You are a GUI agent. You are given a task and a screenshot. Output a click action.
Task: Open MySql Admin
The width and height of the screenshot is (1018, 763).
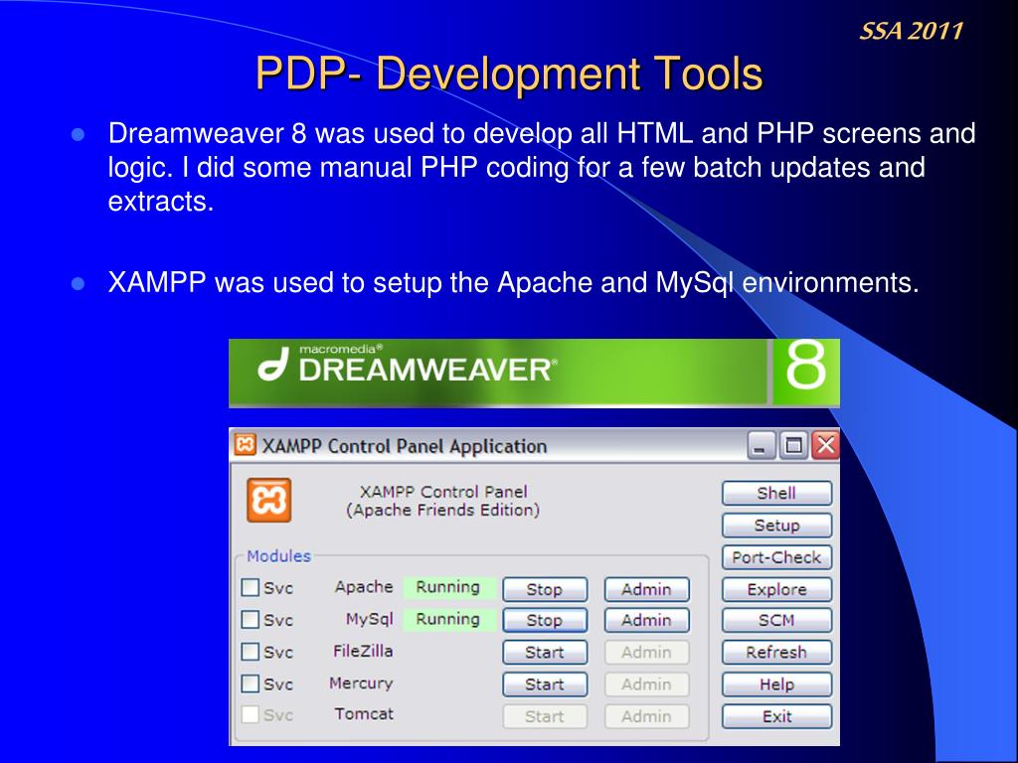tap(646, 620)
